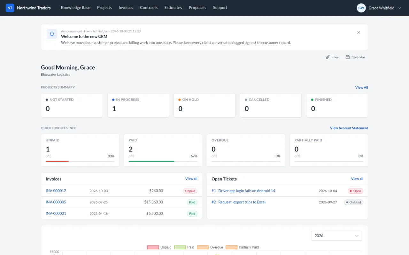Viewport: 409px width, 255px height.
Task: Navigate to Proposals
Action: click(x=197, y=8)
